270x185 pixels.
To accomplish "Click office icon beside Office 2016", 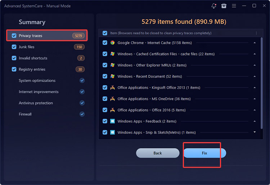I will [112, 110].
